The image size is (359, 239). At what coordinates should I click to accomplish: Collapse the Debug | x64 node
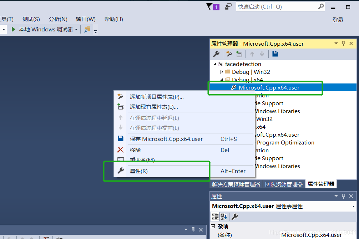[222, 80]
